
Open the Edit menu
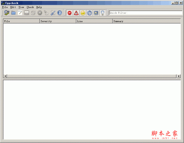[13, 7]
